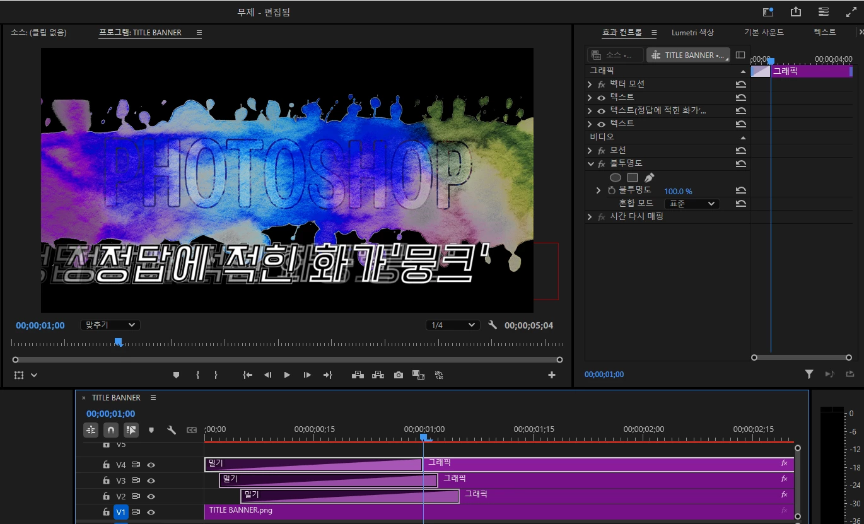Click the V1 track target button
Screen dimensions: 864x524
click(x=121, y=512)
